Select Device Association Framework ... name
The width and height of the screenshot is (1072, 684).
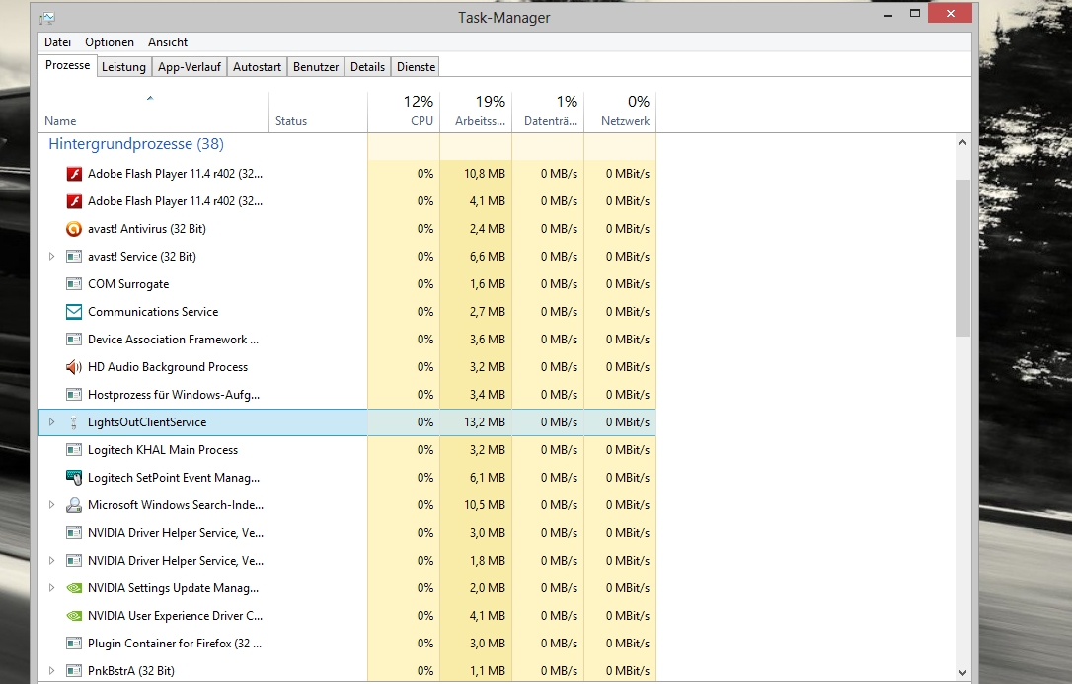pos(173,340)
